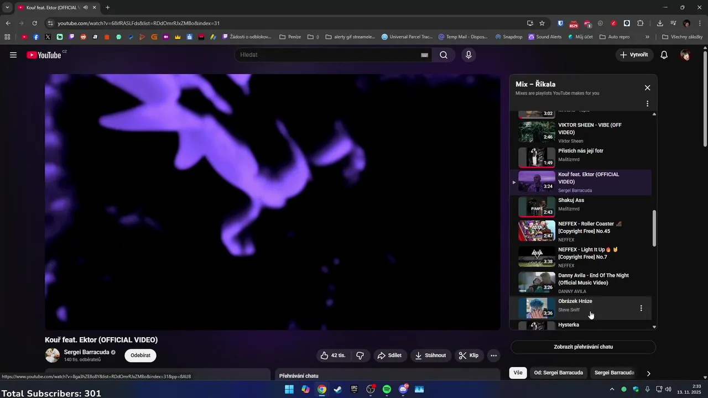Click the search magnifier button
Screen dimensions: 708x398
coord(444,55)
